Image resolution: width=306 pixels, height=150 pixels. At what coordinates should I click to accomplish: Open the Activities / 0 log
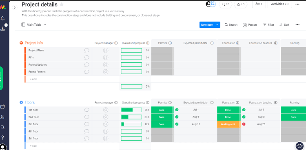click(x=279, y=4)
